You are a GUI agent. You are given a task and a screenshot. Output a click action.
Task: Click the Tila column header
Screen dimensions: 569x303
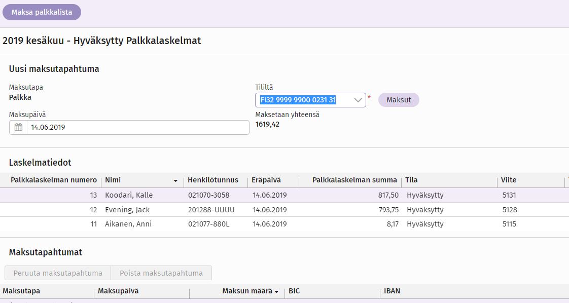tap(411, 180)
